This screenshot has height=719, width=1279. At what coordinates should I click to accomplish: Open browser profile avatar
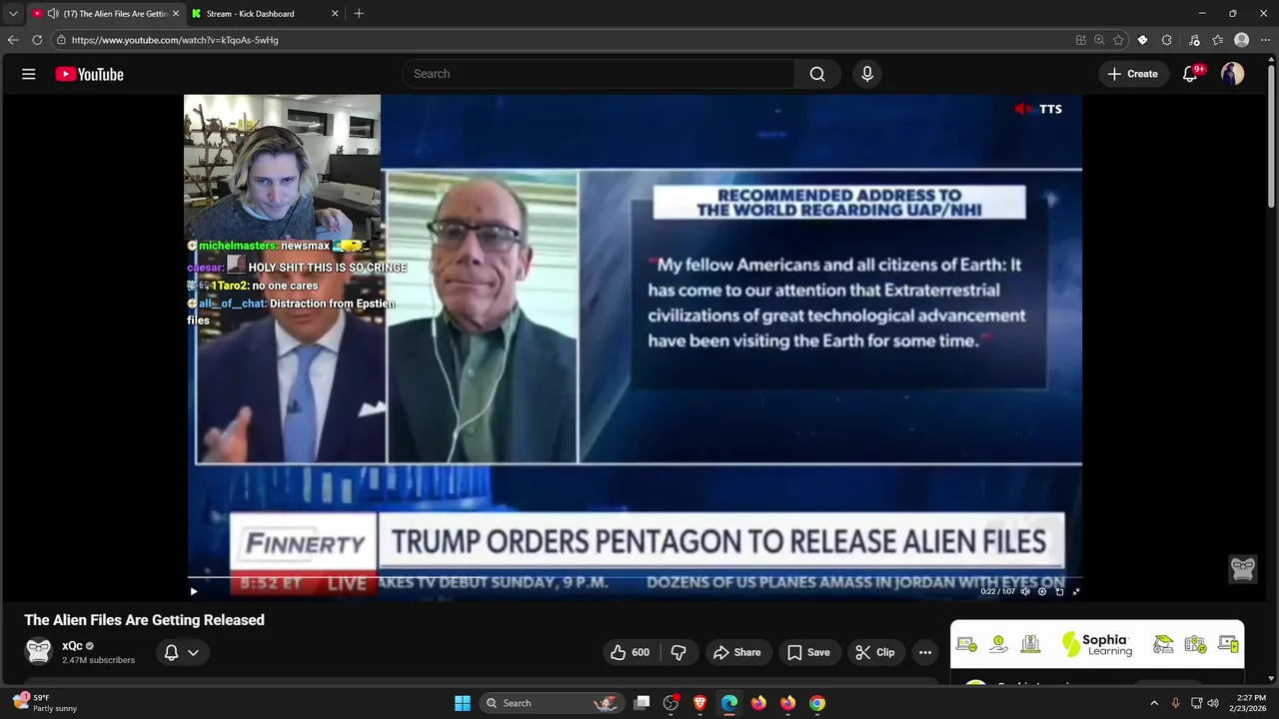pyautogui.click(x=1242, y=40)
